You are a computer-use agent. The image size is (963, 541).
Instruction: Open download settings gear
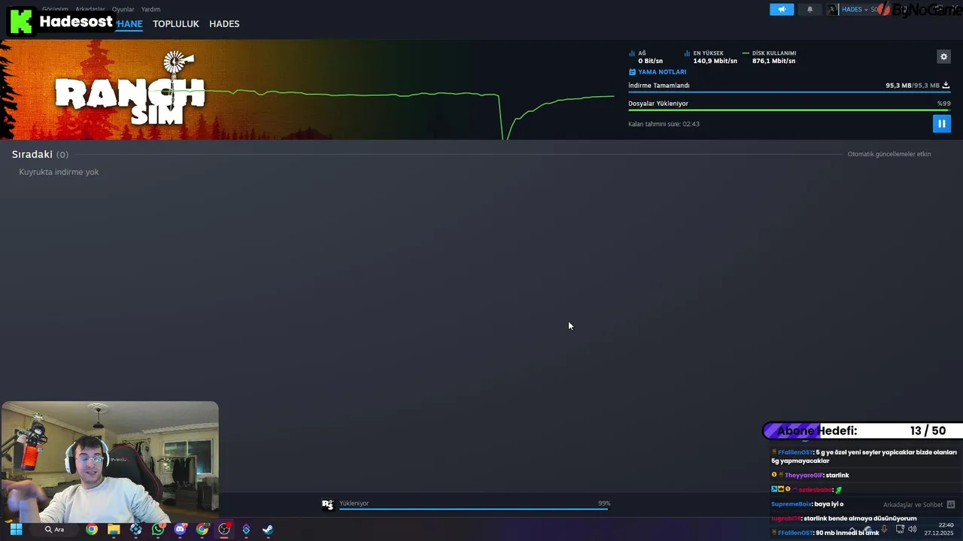point(943,56)
